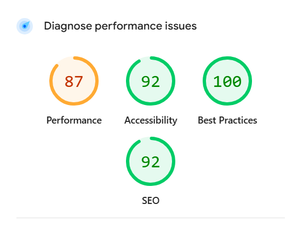Open the green Accessibility gauge circle
This screenshot has height=251, width=298.
(151, 81)
